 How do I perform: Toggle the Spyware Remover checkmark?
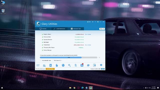42,40
